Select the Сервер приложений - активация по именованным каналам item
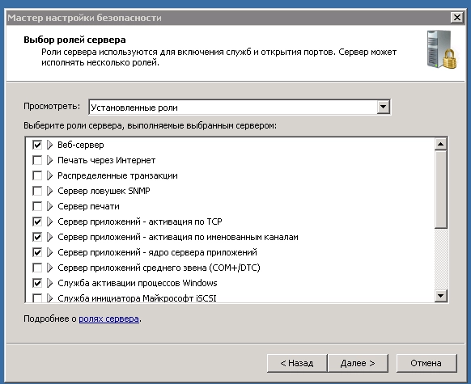Screen dimensions: 471x384 click(178, 237)
